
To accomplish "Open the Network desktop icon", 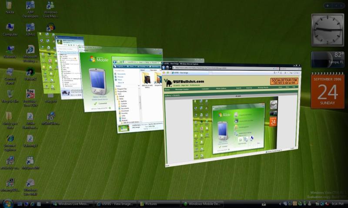I will click(x=10, y=52).
